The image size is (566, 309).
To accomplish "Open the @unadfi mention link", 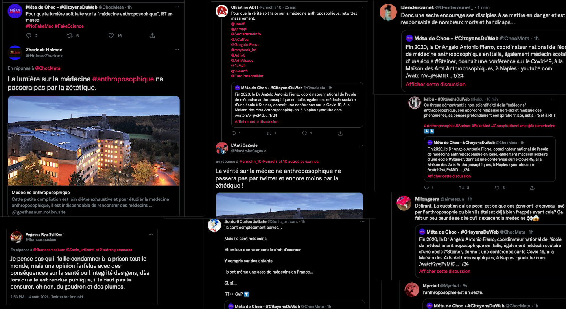I will [x=239, y=24].
